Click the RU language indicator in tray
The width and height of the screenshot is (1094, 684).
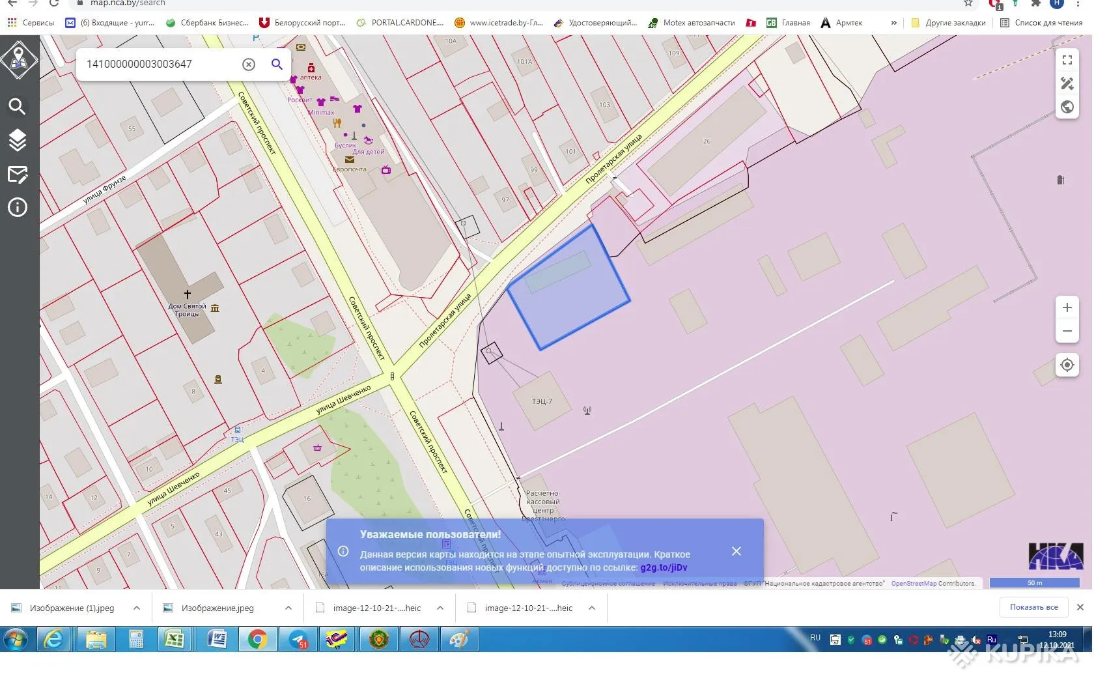coord(815,638)
